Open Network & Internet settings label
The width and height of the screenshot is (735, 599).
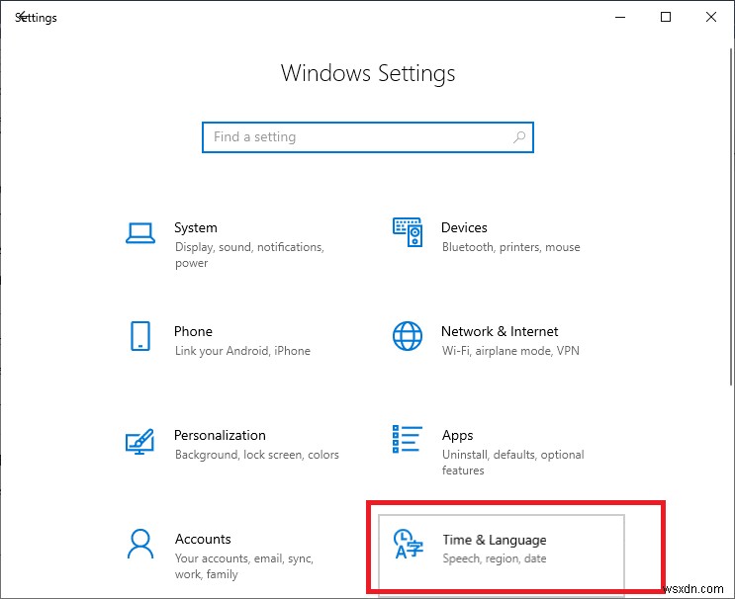500,331
